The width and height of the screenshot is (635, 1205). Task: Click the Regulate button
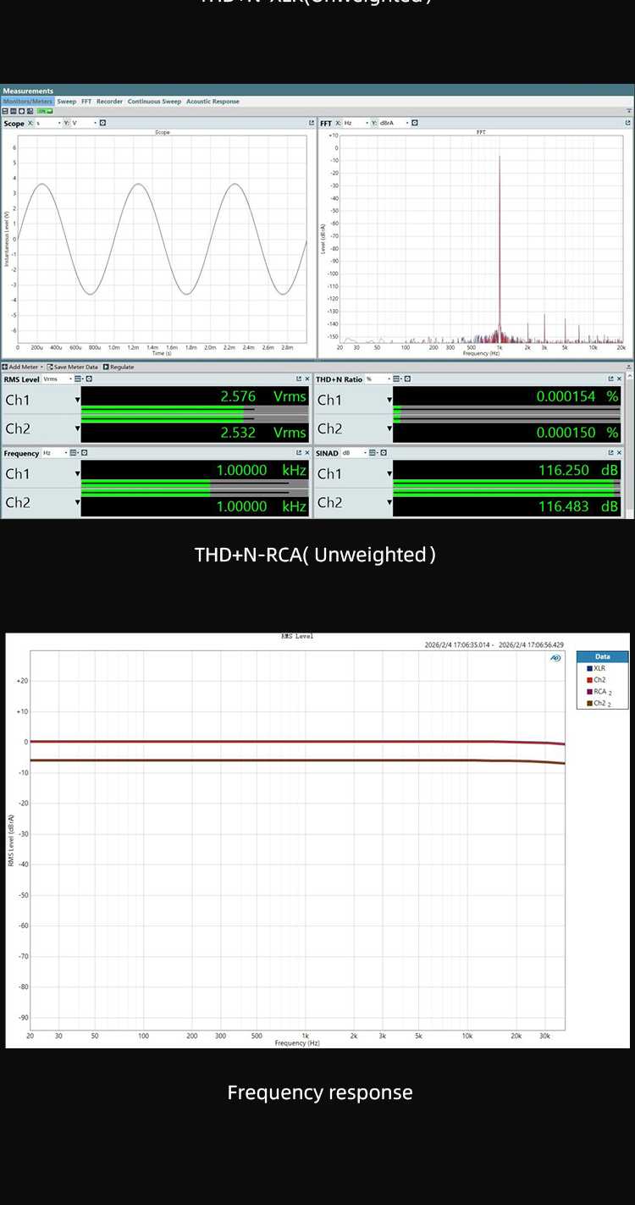(x=119, y=367)
